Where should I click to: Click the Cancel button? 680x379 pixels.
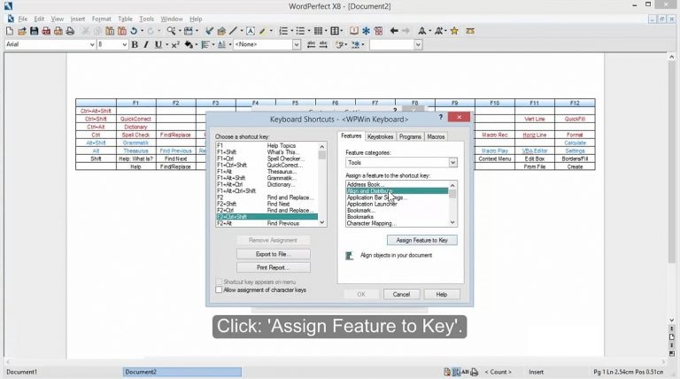pyautogui.click(x=401, y=295)
